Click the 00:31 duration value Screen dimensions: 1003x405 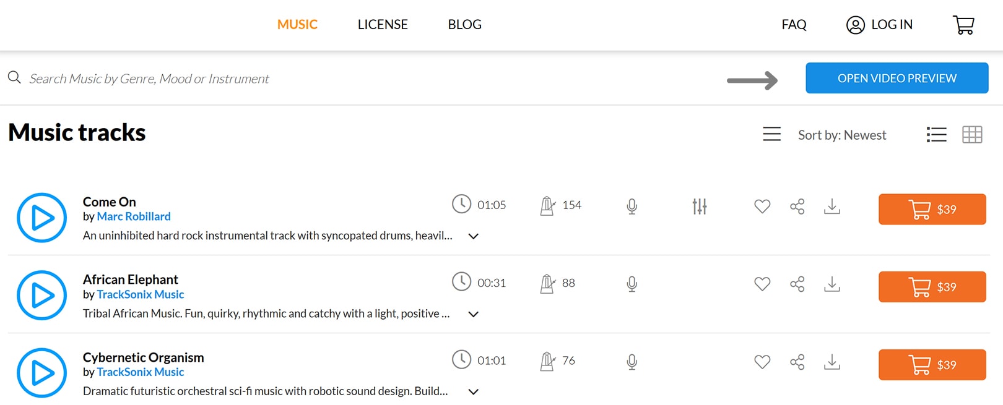coord(492,283)
